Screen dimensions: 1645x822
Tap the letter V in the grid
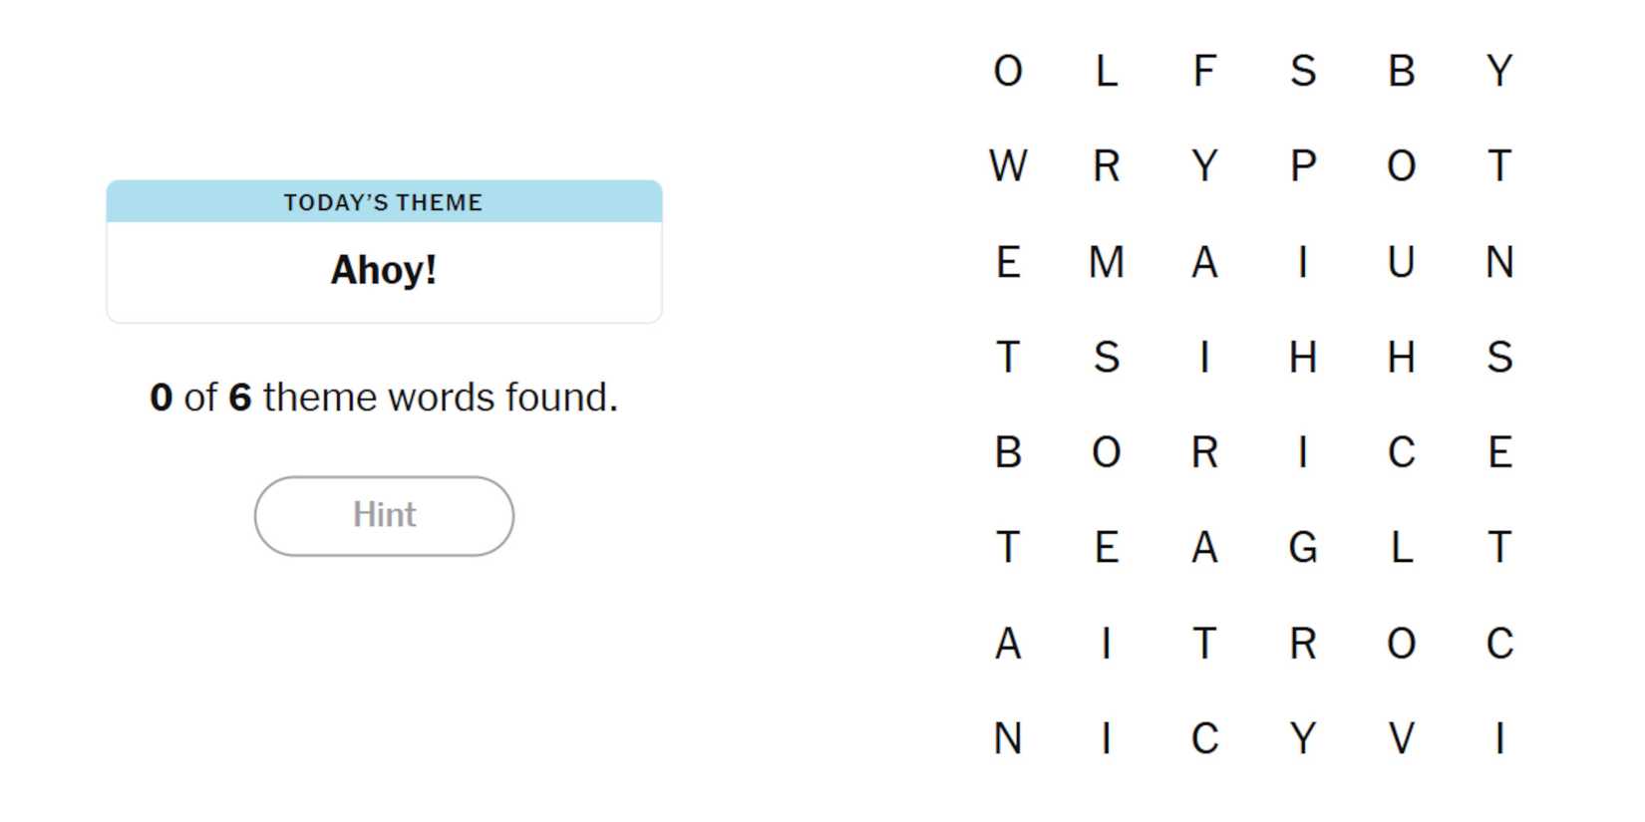1401,738
